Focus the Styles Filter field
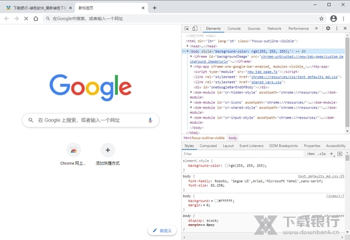 click(243, 154)
